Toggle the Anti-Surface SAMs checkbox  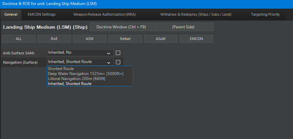pyautogui.click(x=118, y=53)
